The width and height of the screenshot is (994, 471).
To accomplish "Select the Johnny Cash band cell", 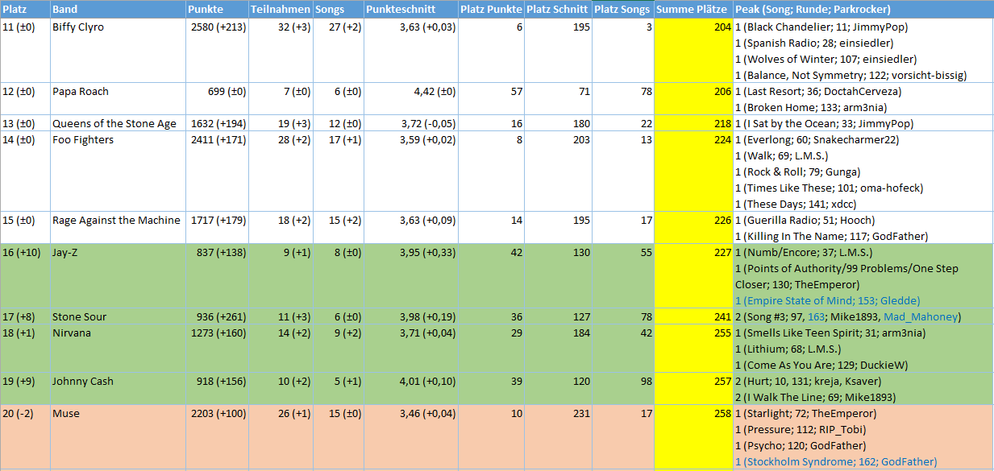I will [x=117, y=389].
